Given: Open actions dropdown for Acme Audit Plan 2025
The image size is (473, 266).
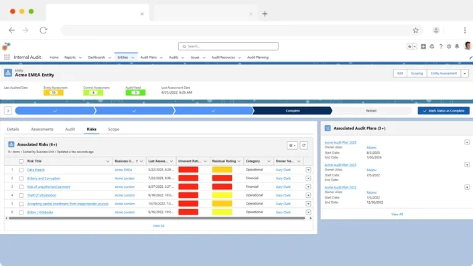Looking at the screenshot, I should click(467, 142).
